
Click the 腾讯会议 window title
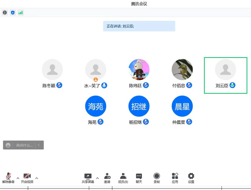tap(139, 4)
